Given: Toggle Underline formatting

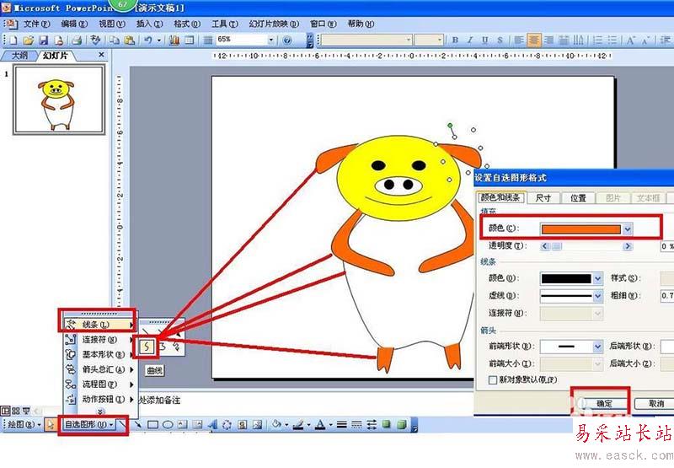Looking at the screenshot, I should (485, 40).
